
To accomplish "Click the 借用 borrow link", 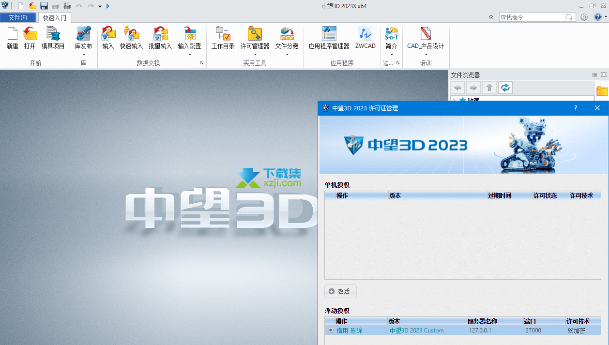I will 342,330.
